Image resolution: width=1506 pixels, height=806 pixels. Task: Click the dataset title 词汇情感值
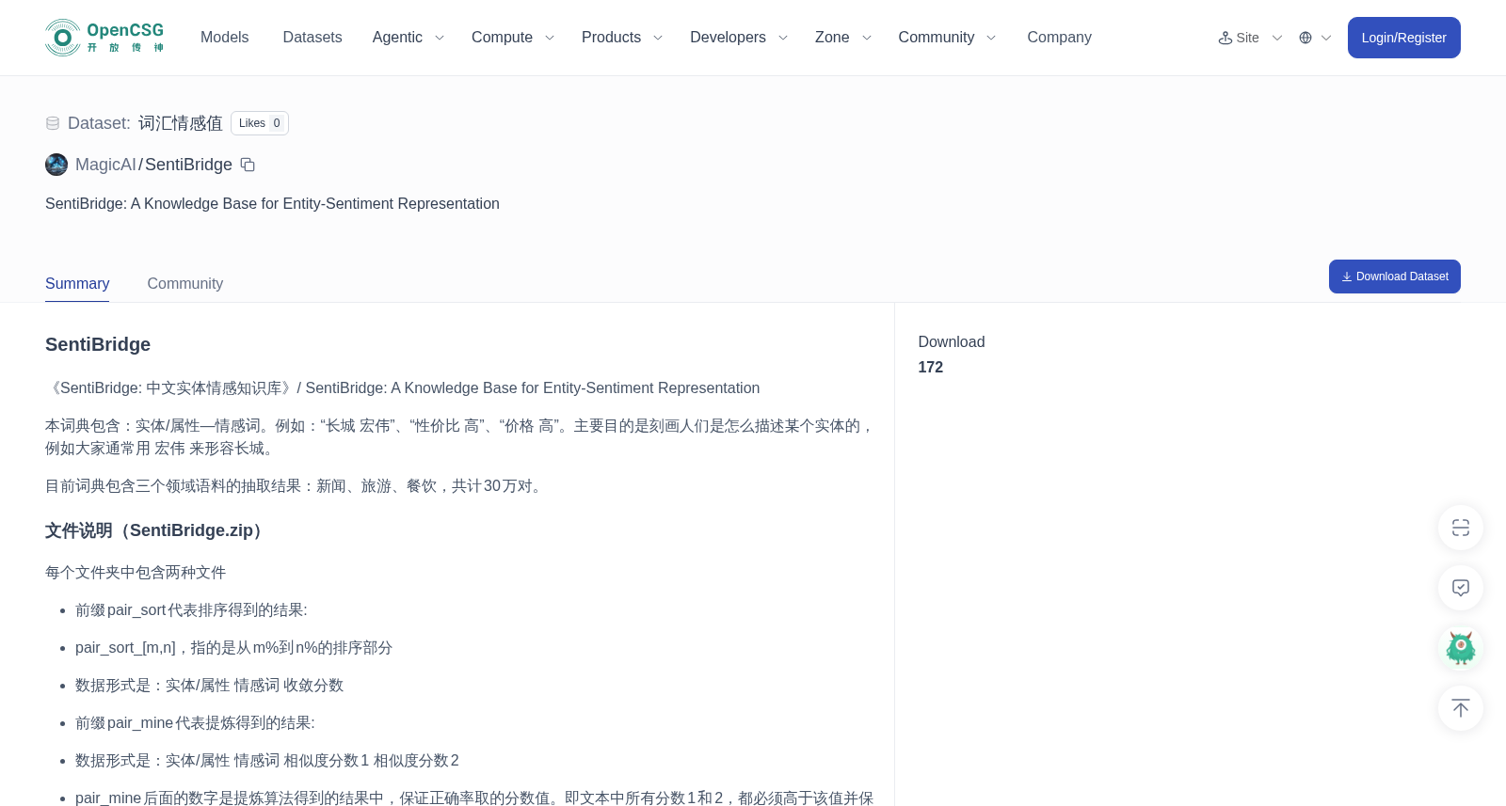[181, 123]
